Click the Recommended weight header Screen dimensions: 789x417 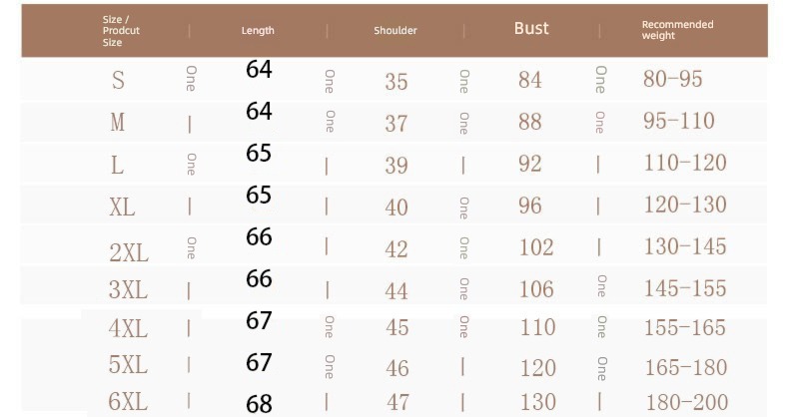[677, 30]
